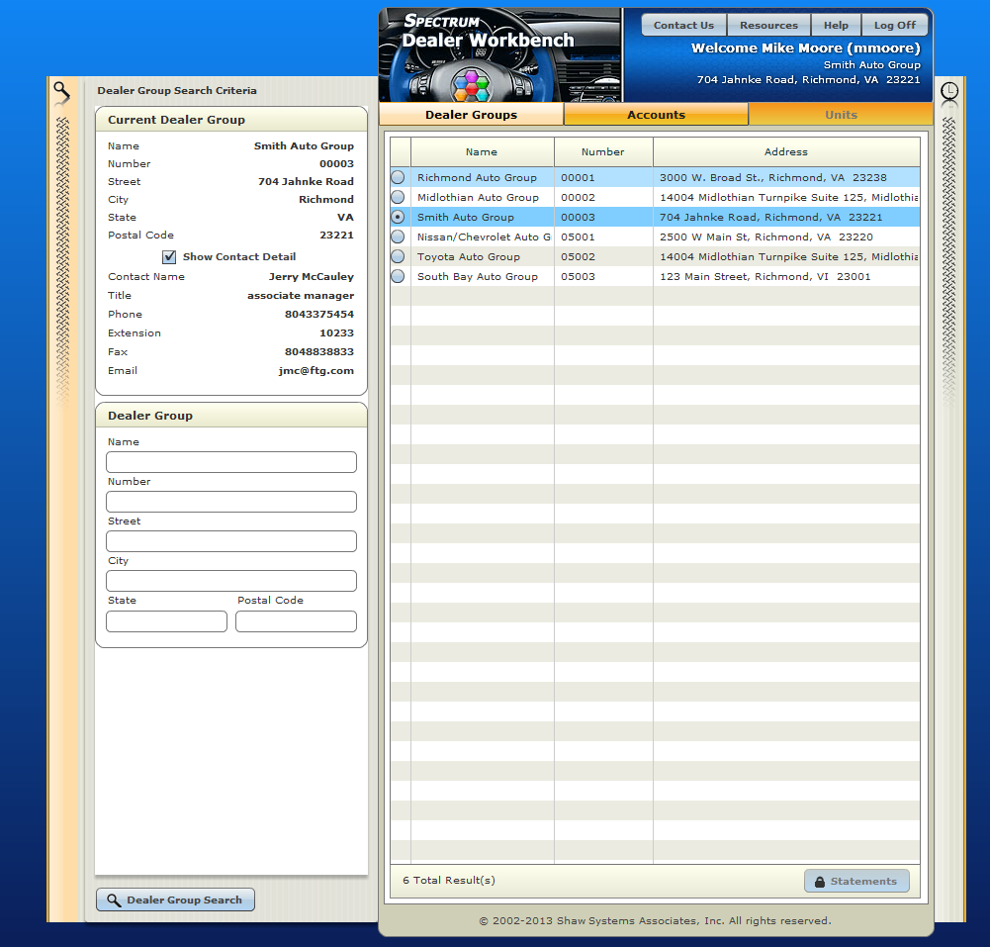Open the Resources menu

(768, 26)
